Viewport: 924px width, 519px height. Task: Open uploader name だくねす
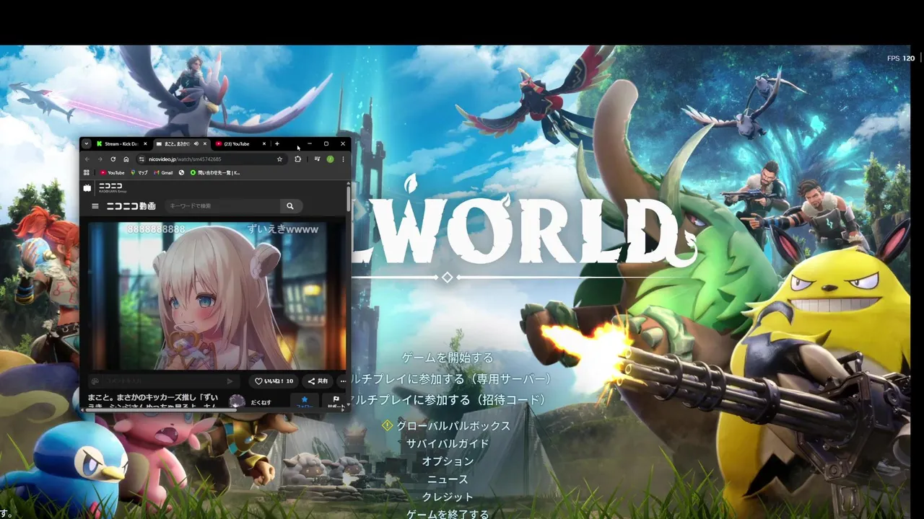coord(261,402)
